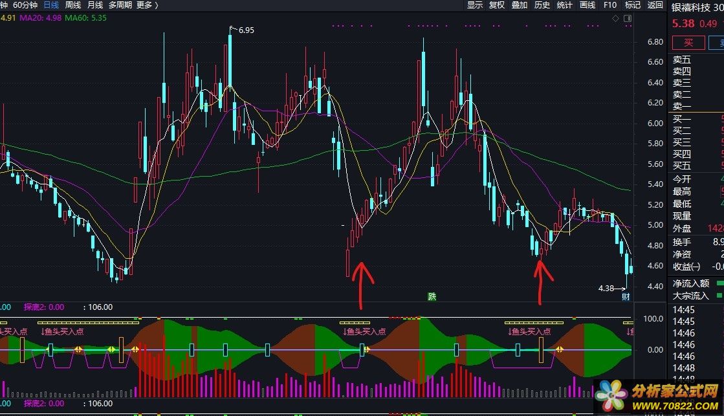The width and height of the screenshot is (724, 416).
Task: Click the 6.80 price axis label
Action: (655, 42)
